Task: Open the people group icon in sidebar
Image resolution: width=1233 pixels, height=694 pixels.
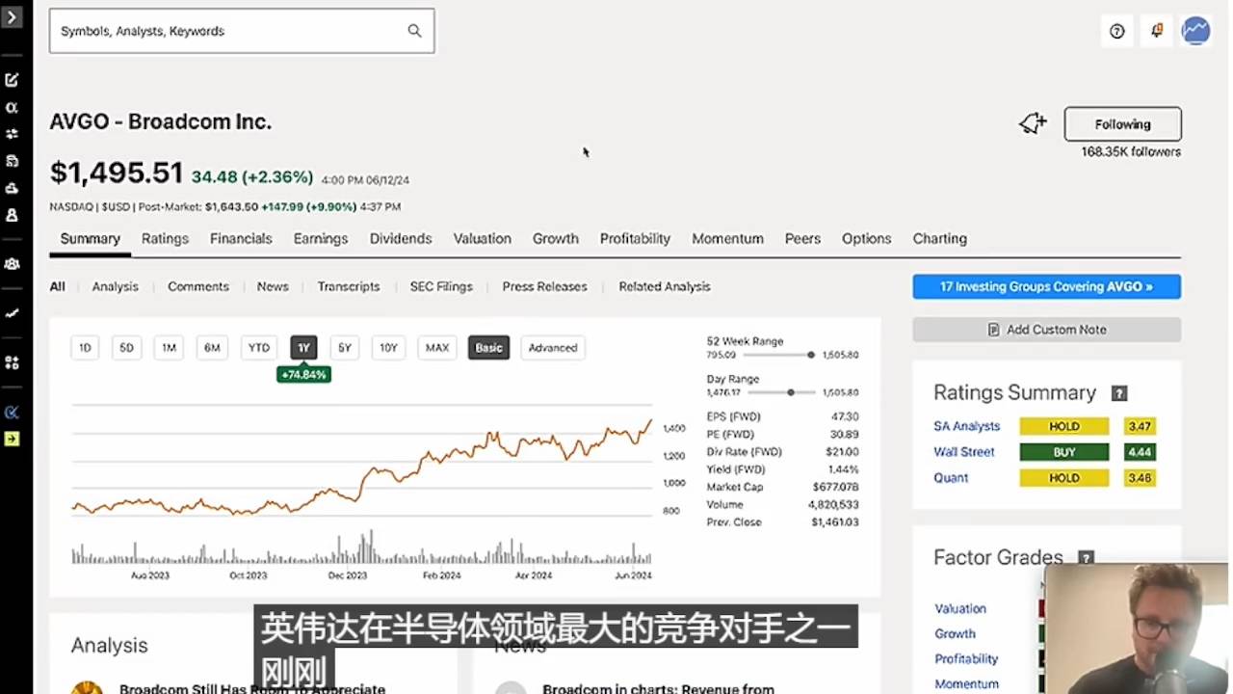Action: [x=12, y=263]
